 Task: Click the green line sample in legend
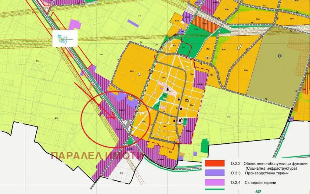click(x=214, y=190)
